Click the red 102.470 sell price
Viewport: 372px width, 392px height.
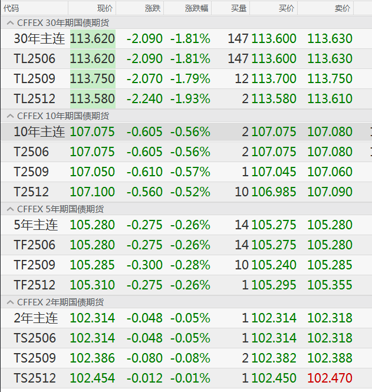[x=330, y=378]
